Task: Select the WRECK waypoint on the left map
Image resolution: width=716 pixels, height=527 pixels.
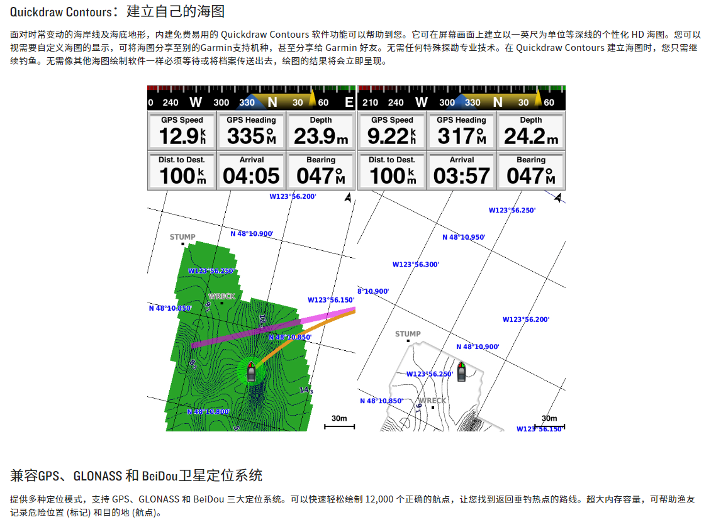Action: tap(221, 297)
